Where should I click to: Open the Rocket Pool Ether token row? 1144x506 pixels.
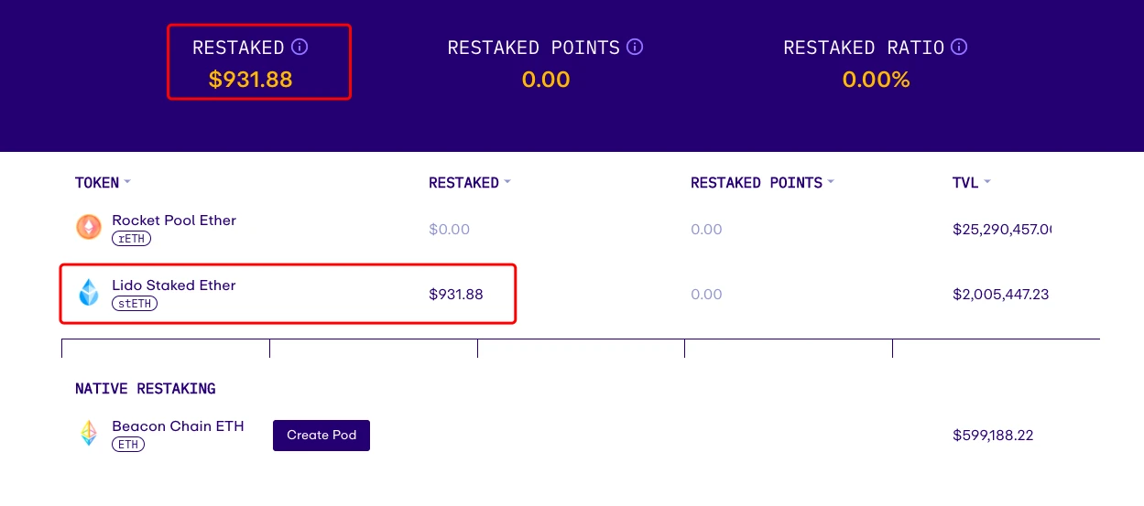pyautogui.click(x=174, y=221)
